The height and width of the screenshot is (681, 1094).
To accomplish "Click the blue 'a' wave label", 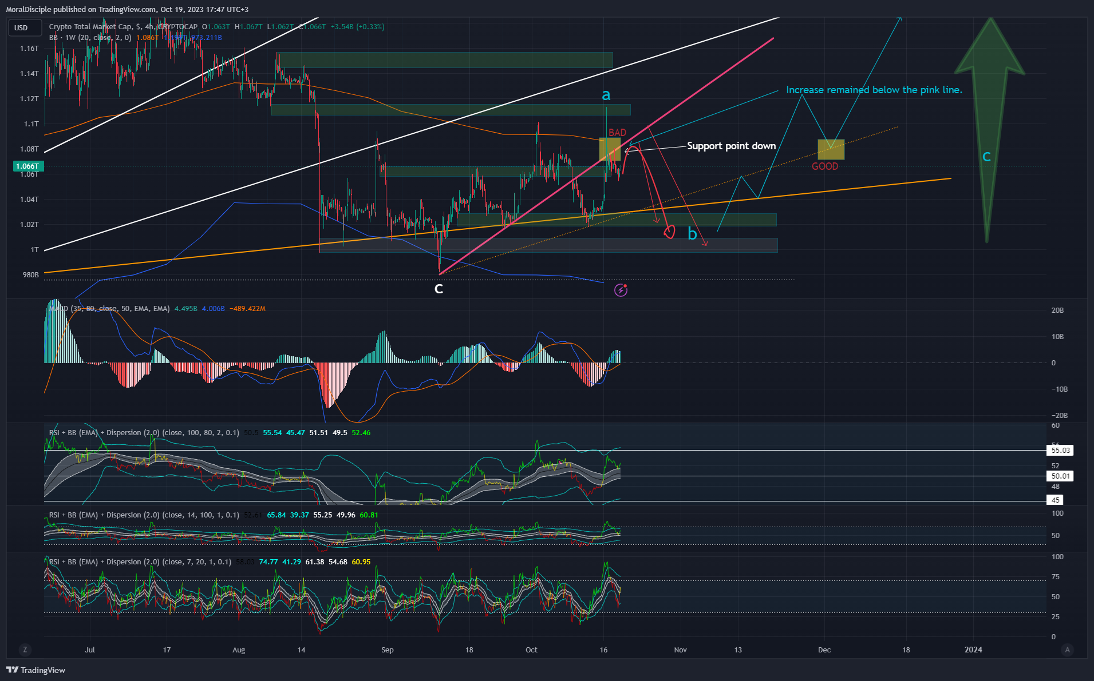I will (x=606, y=95).
